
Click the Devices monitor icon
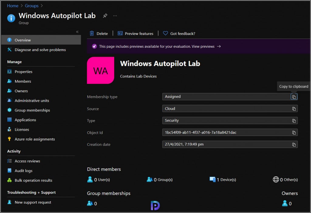pyautogui.click(x=212, y=179)
